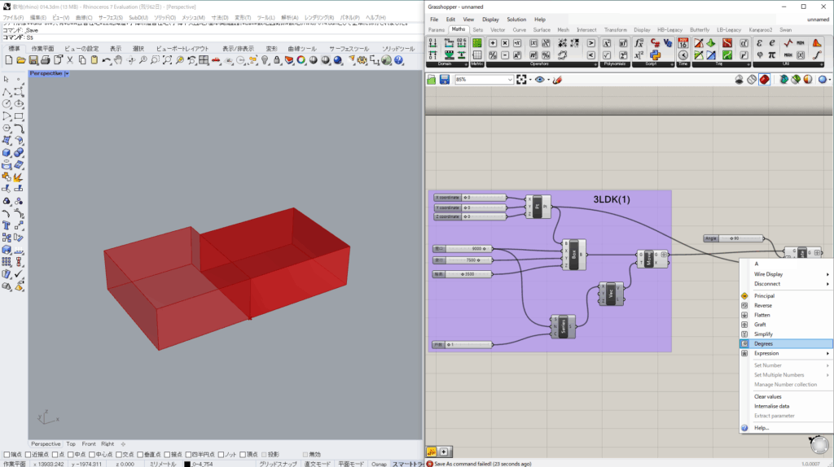Screen dimensions: 834x467
Task: Click the 6000 number slider
Action: [476, 248]
